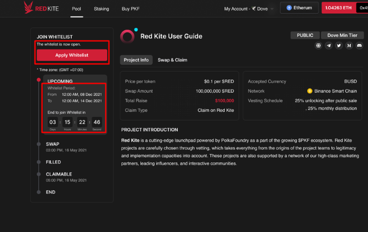This screenshot has width=368, height=232.
Task: Select the Etherum network button
Action: (299, 8)
